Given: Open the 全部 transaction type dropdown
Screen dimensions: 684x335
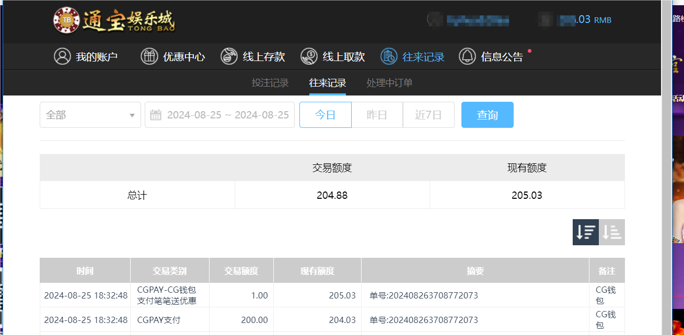Looking at the screenshot, I should (90, 114).
